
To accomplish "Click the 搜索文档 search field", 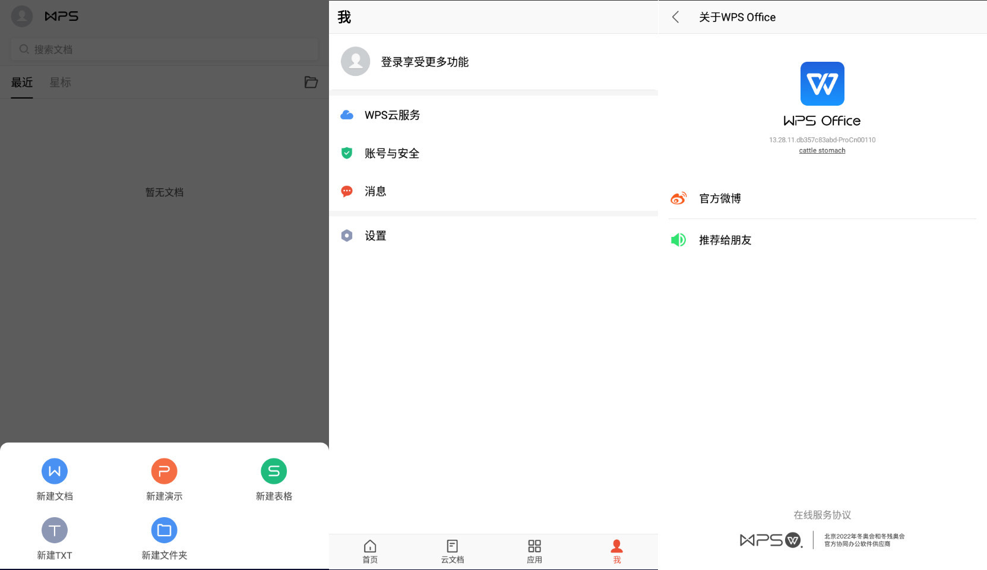I will [x=164, y=49].
